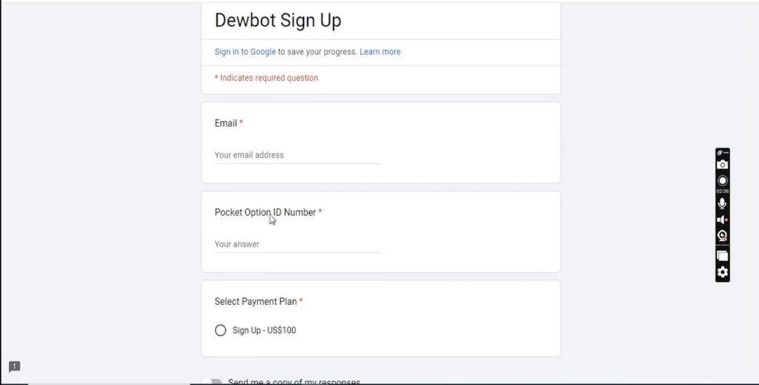759x385 pixels.
Task: Open the recorder's overlapping windows icon
Action: (723, 256)
